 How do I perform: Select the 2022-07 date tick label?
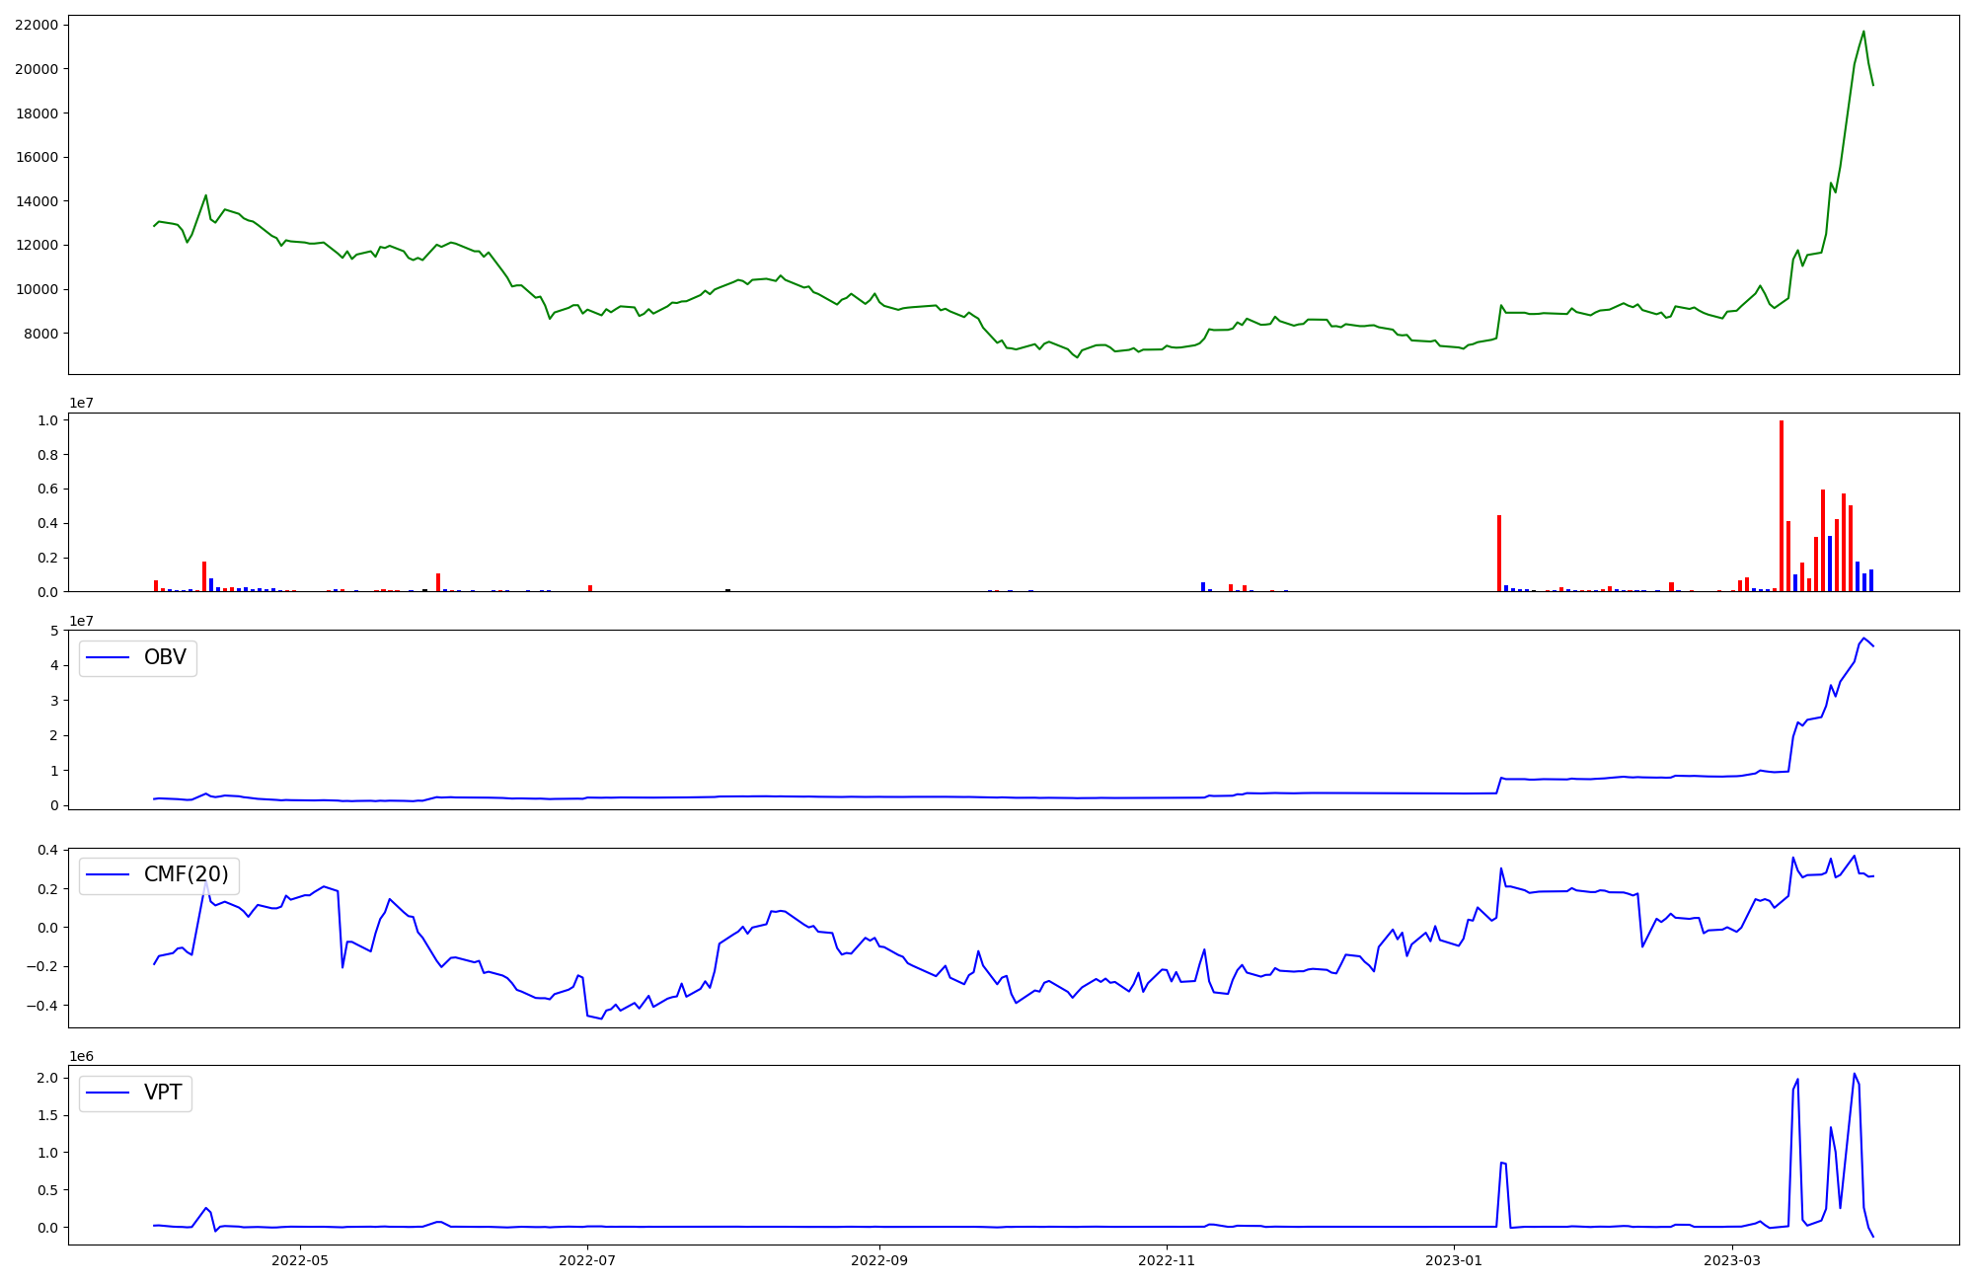[587, 1260]
